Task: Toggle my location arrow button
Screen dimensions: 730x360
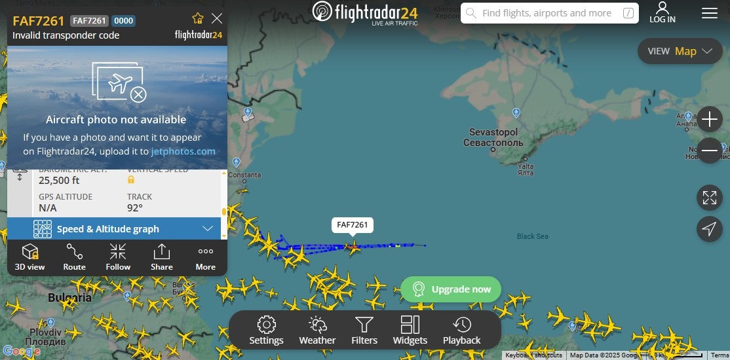Action: point(709,229)
